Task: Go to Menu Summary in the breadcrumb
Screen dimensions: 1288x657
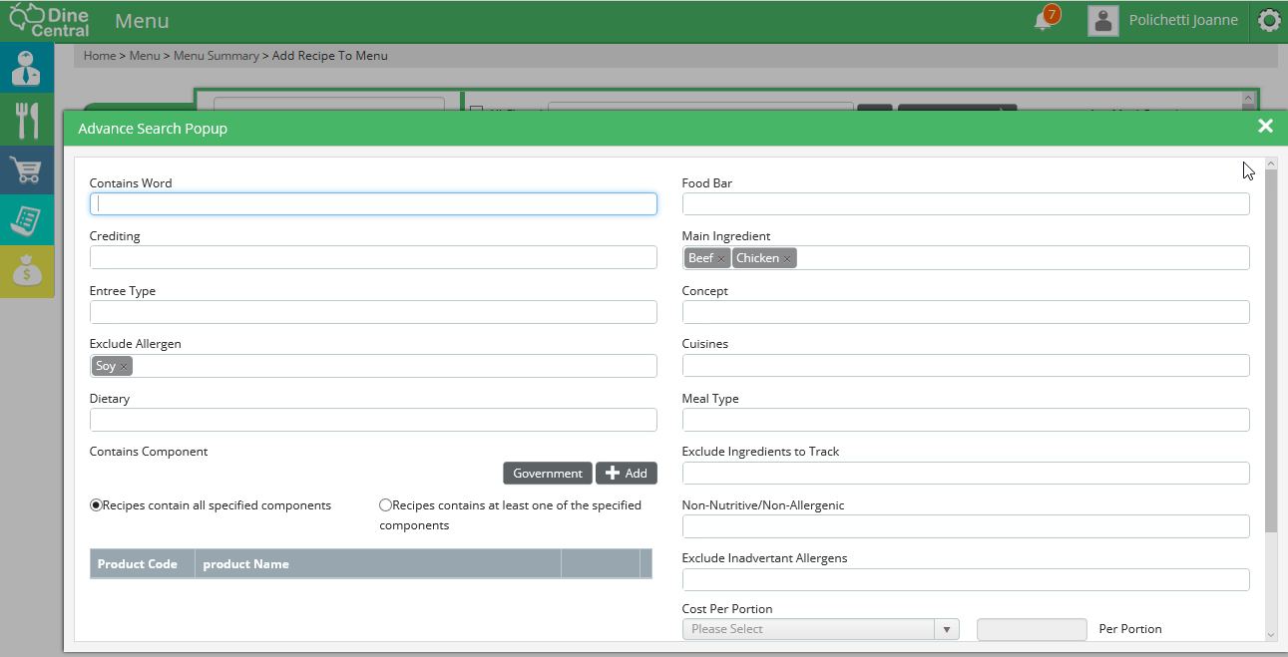Action: (215, 56)
